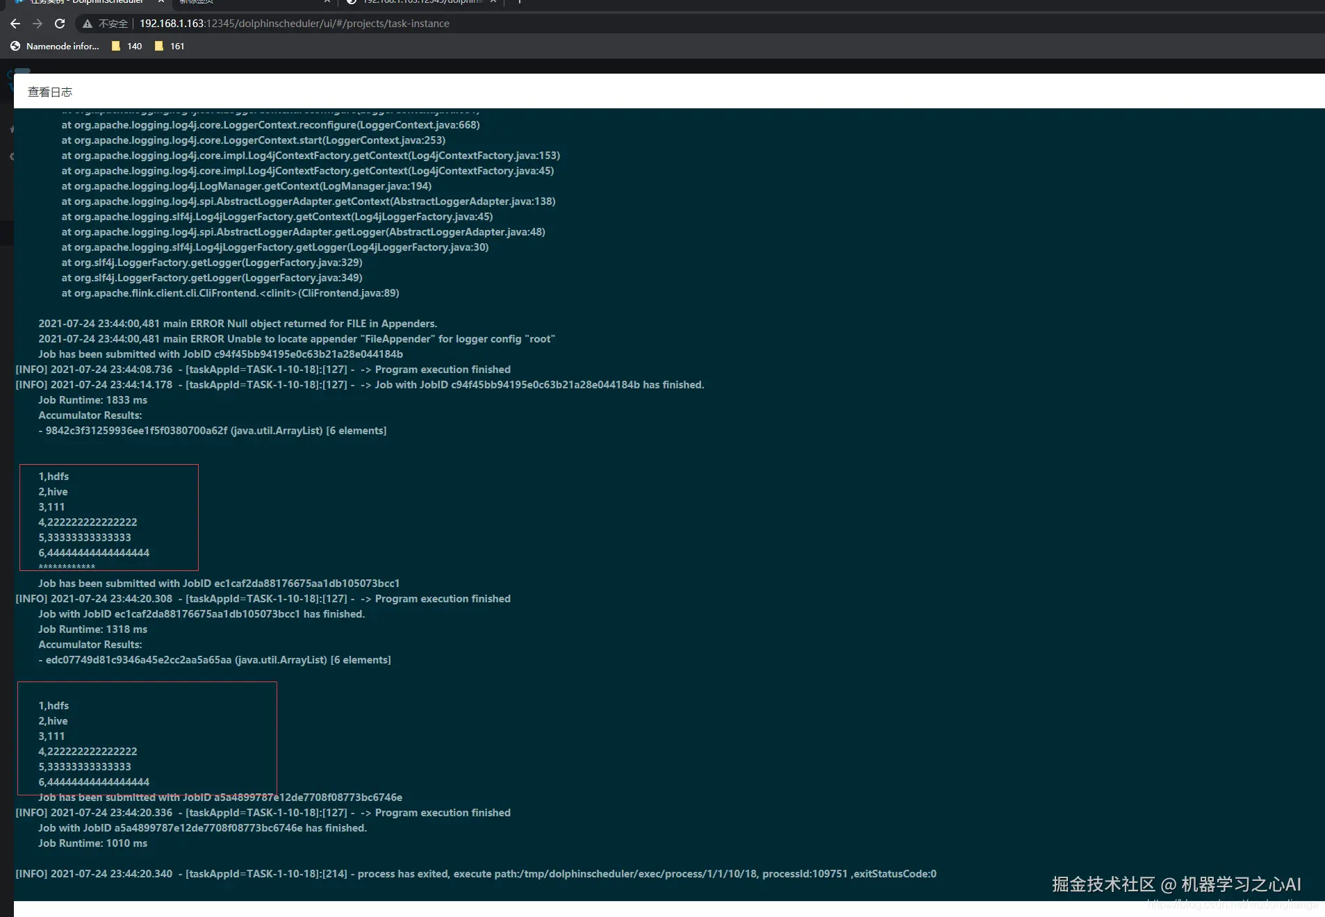Open the Namenode information bookmark
Image resolution: width=1325 pixels, height=917 pixels.
55,46
